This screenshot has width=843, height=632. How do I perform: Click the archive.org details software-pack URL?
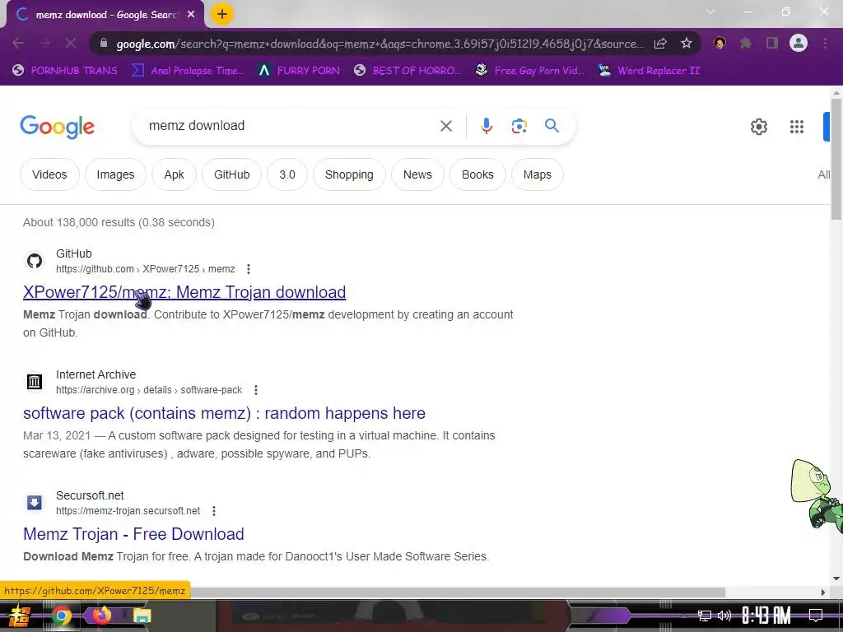149,389
